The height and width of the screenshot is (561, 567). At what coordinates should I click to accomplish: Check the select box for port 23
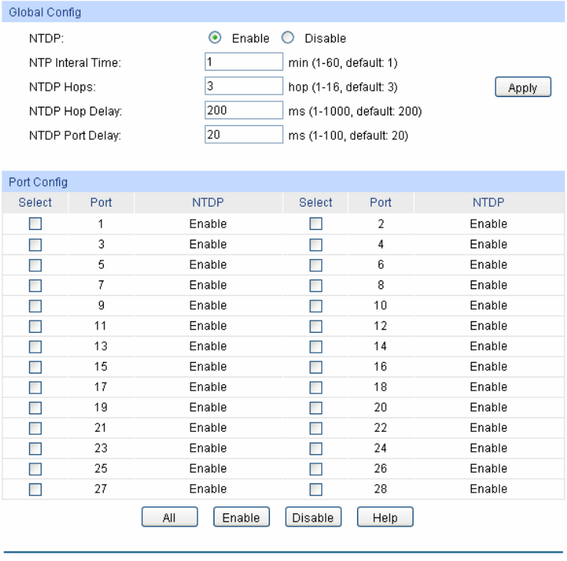click(x=35, y=449)
